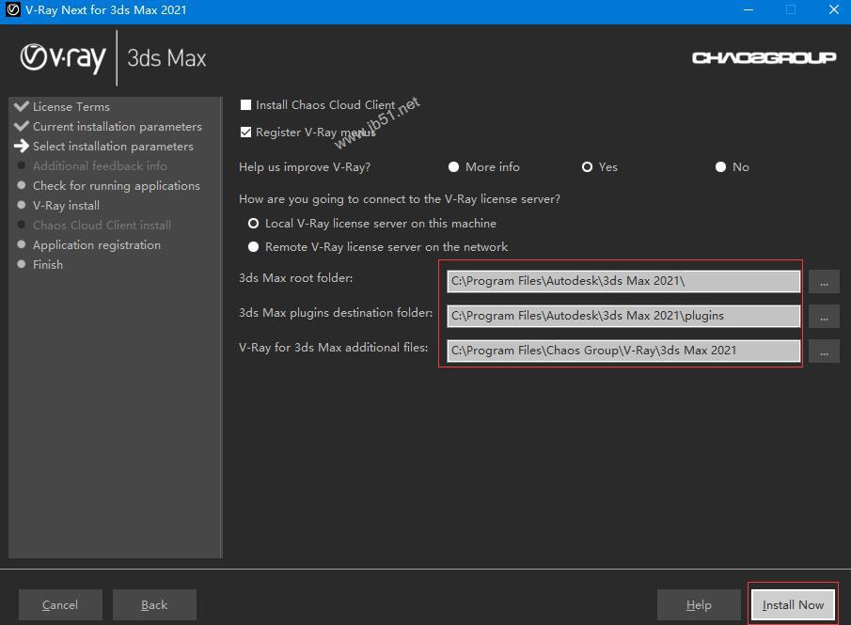851x625 pixels.
Task: Click the 3ds Max root folder field
Action: pos(622,282)
